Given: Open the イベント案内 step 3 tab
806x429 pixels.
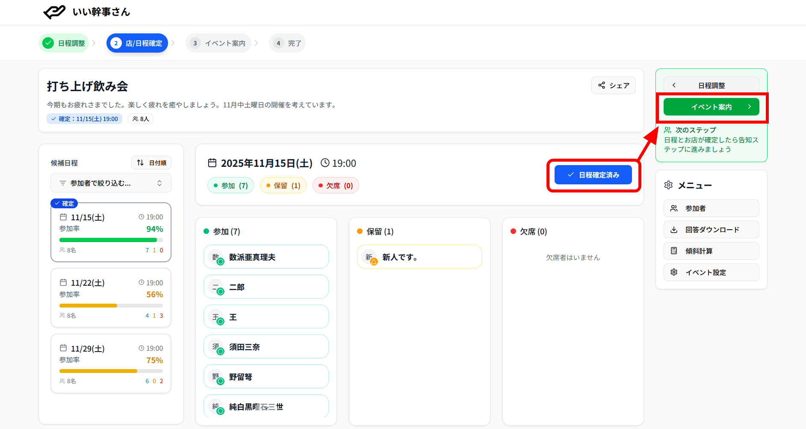Looking at the screenshot, I should click(x=218, y=43).
